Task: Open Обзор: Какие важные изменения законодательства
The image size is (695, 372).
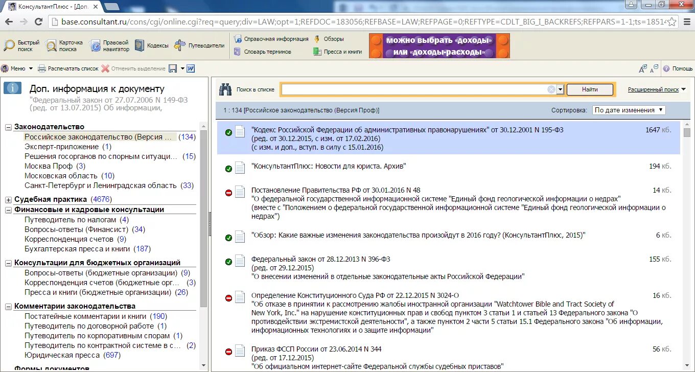Action: pos(418,235)
